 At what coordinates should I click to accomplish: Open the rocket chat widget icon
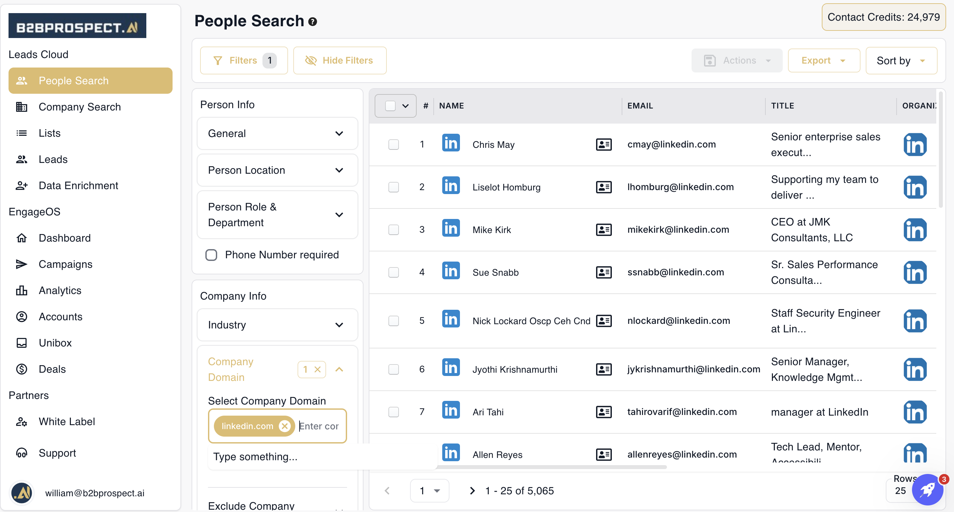point(927,490)
